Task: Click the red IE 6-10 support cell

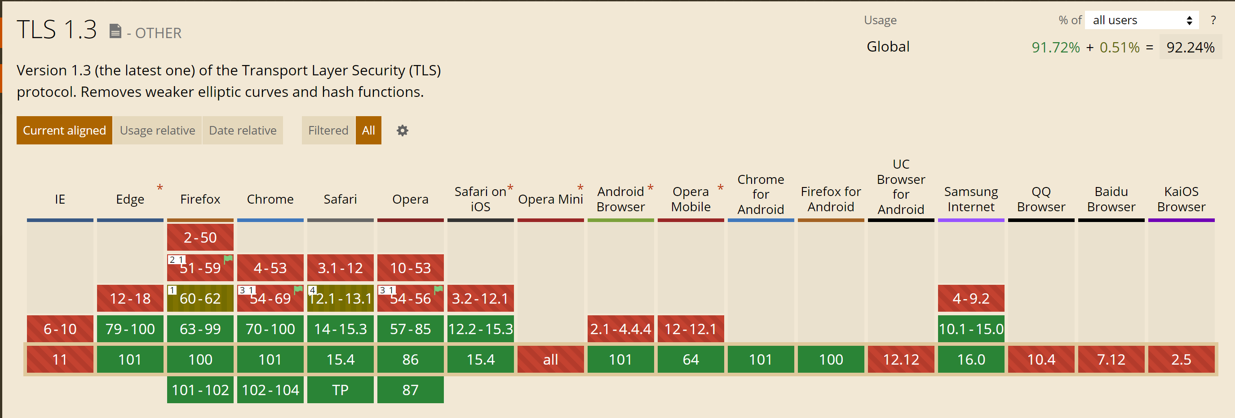Action: click(x=60, y=328)
